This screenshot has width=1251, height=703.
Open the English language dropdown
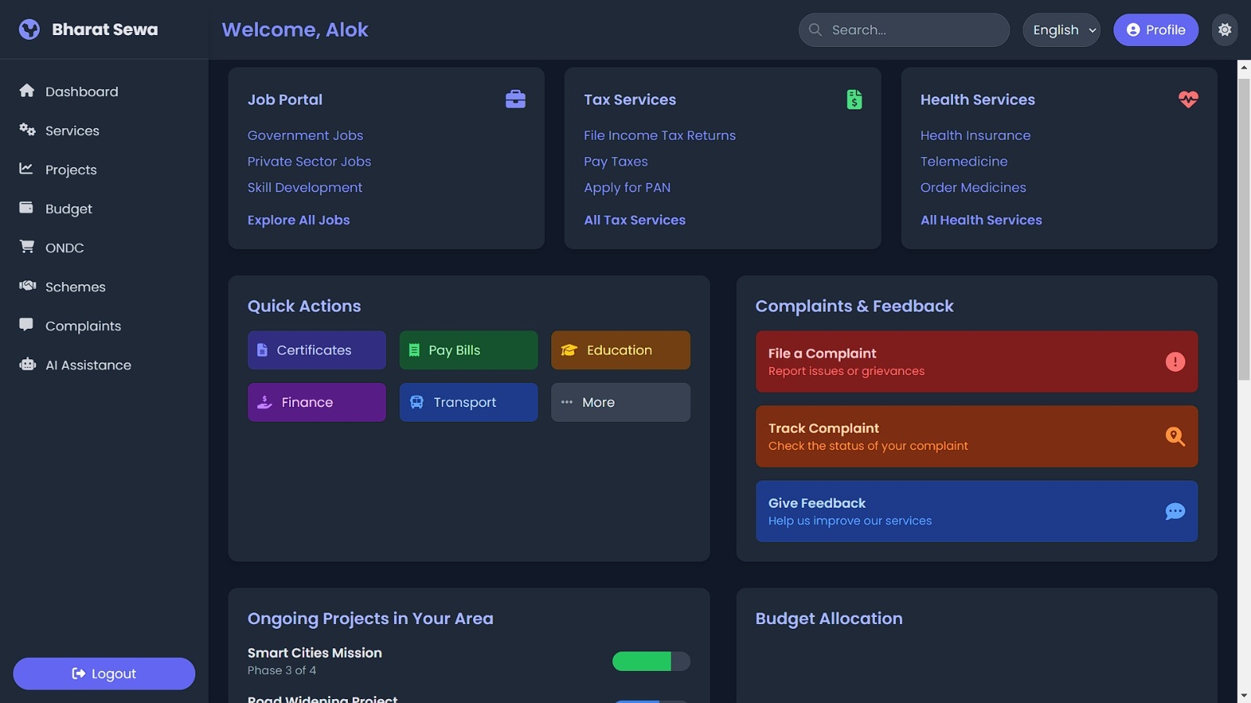click(1061, 30)
